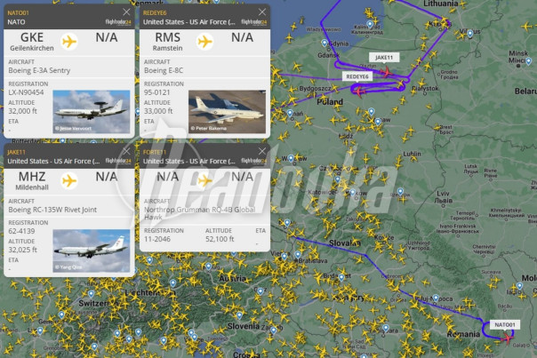Click the Gdynia airport pin marker
This screenshot has width=537, height=358.
coord(325,43)
